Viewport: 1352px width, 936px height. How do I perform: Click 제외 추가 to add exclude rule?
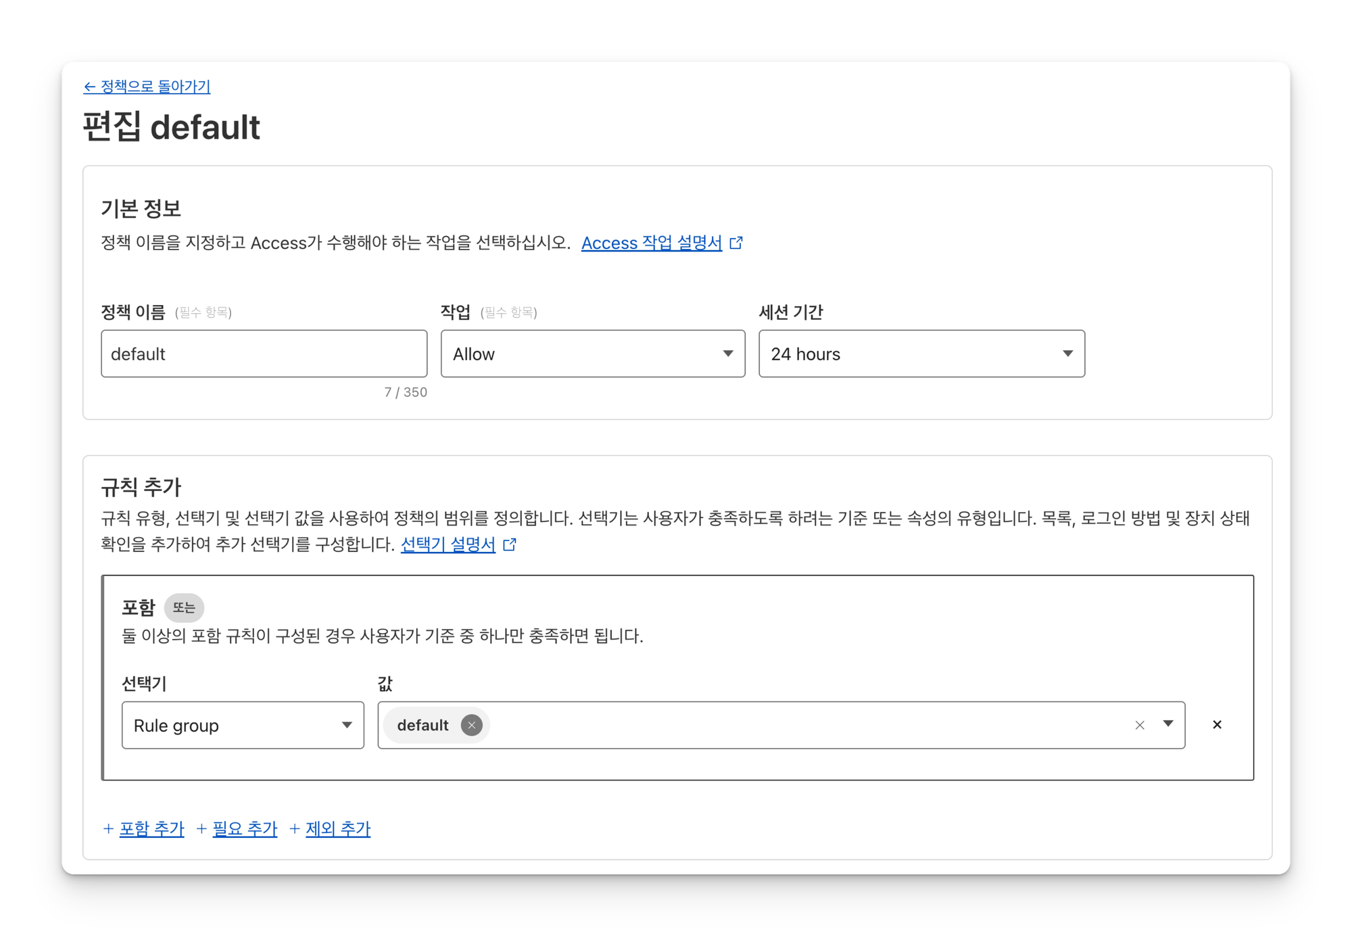[x=338, y=828]
